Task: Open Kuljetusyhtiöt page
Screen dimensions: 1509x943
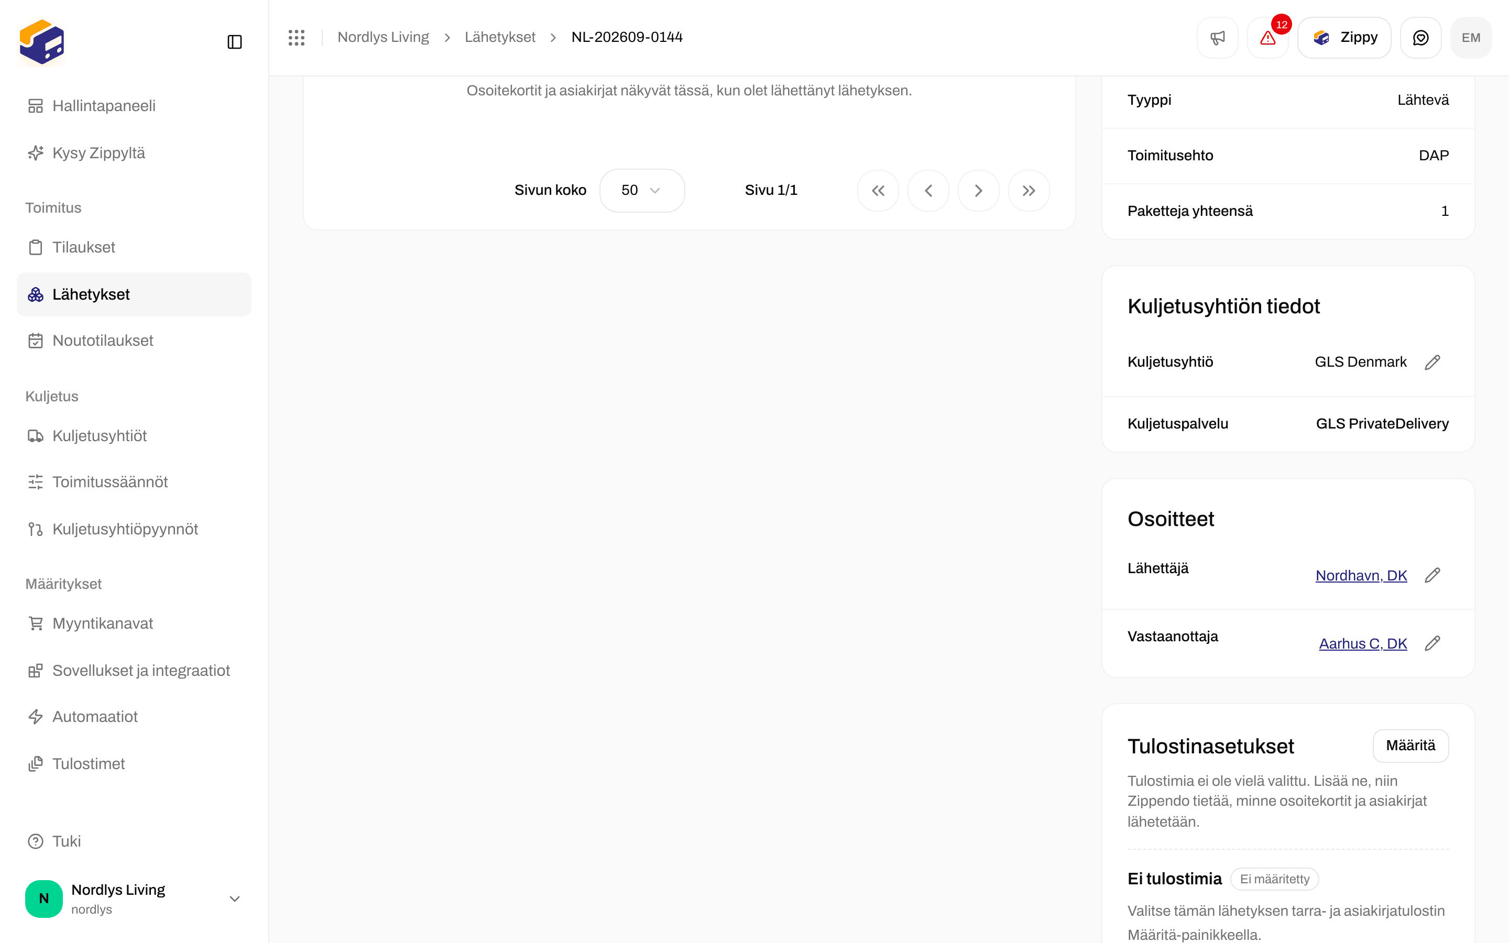Action: pos(134,436)
